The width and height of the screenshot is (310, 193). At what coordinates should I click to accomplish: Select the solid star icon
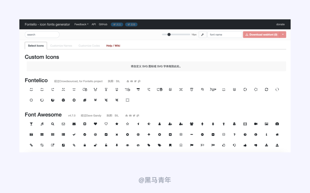pyautogui.click(x=117, y=124)
